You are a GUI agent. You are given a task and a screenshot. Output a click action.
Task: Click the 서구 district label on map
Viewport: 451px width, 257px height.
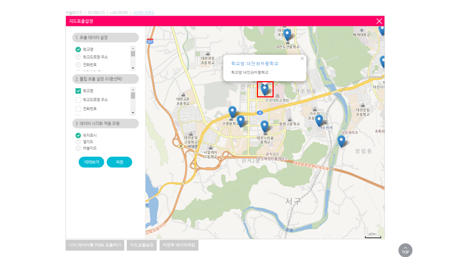tap(293, 201)
